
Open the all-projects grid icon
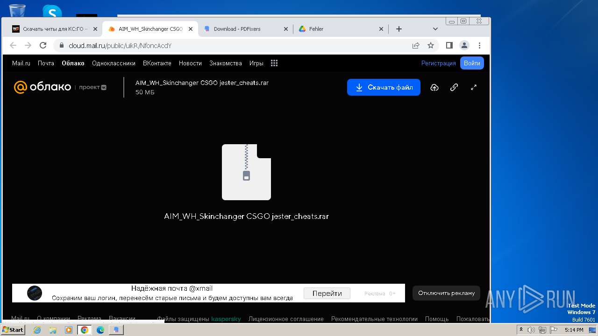[x=274, y=63]
